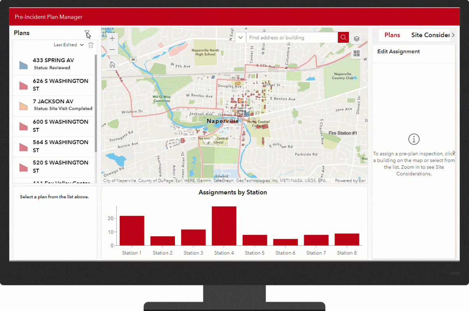
Task: Click the Naperville Country Club map label
Action: tap(343, 76)
